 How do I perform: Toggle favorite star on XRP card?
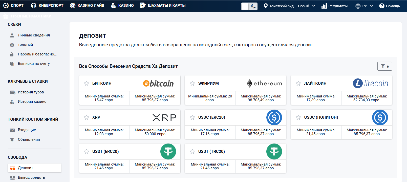click(87, 117)
